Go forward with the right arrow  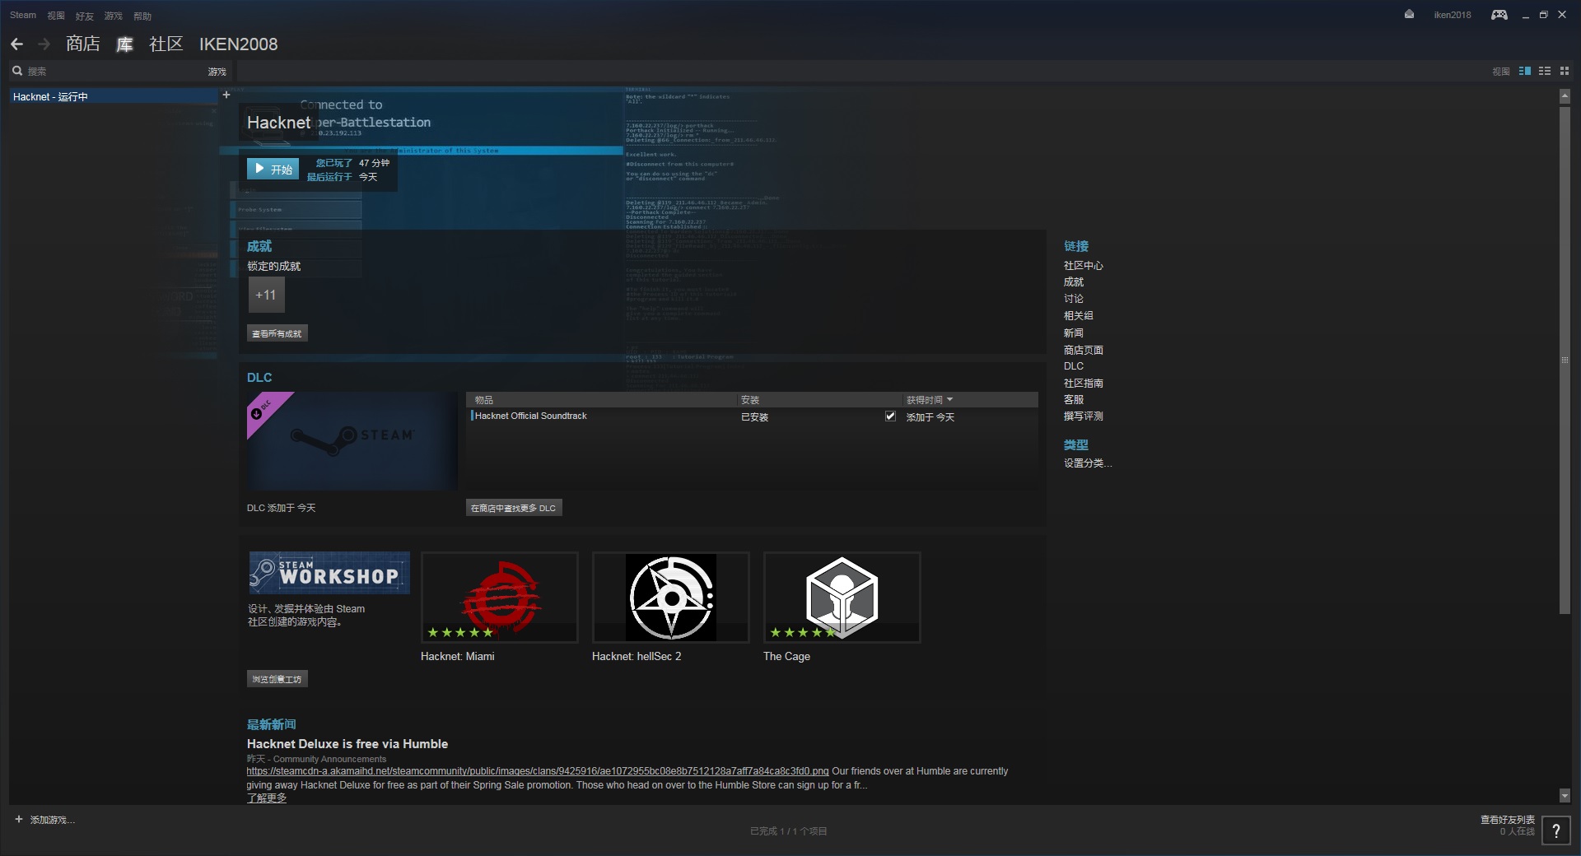44,44
